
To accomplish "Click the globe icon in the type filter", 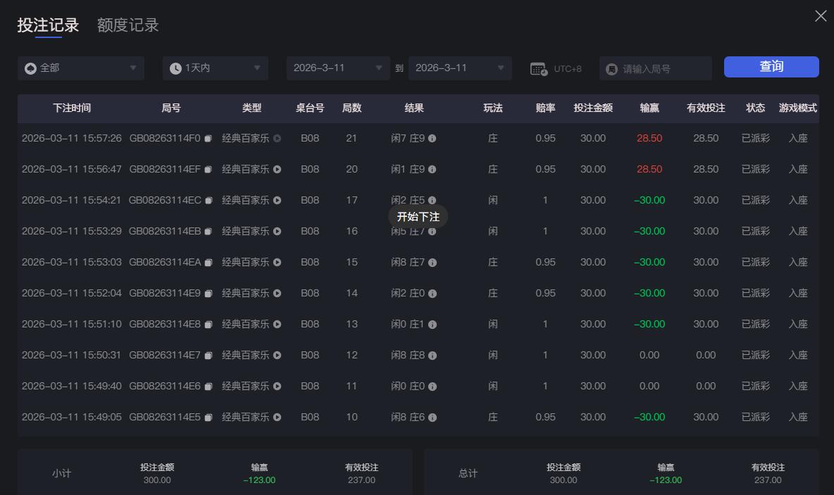I will (x=30, y=68).
